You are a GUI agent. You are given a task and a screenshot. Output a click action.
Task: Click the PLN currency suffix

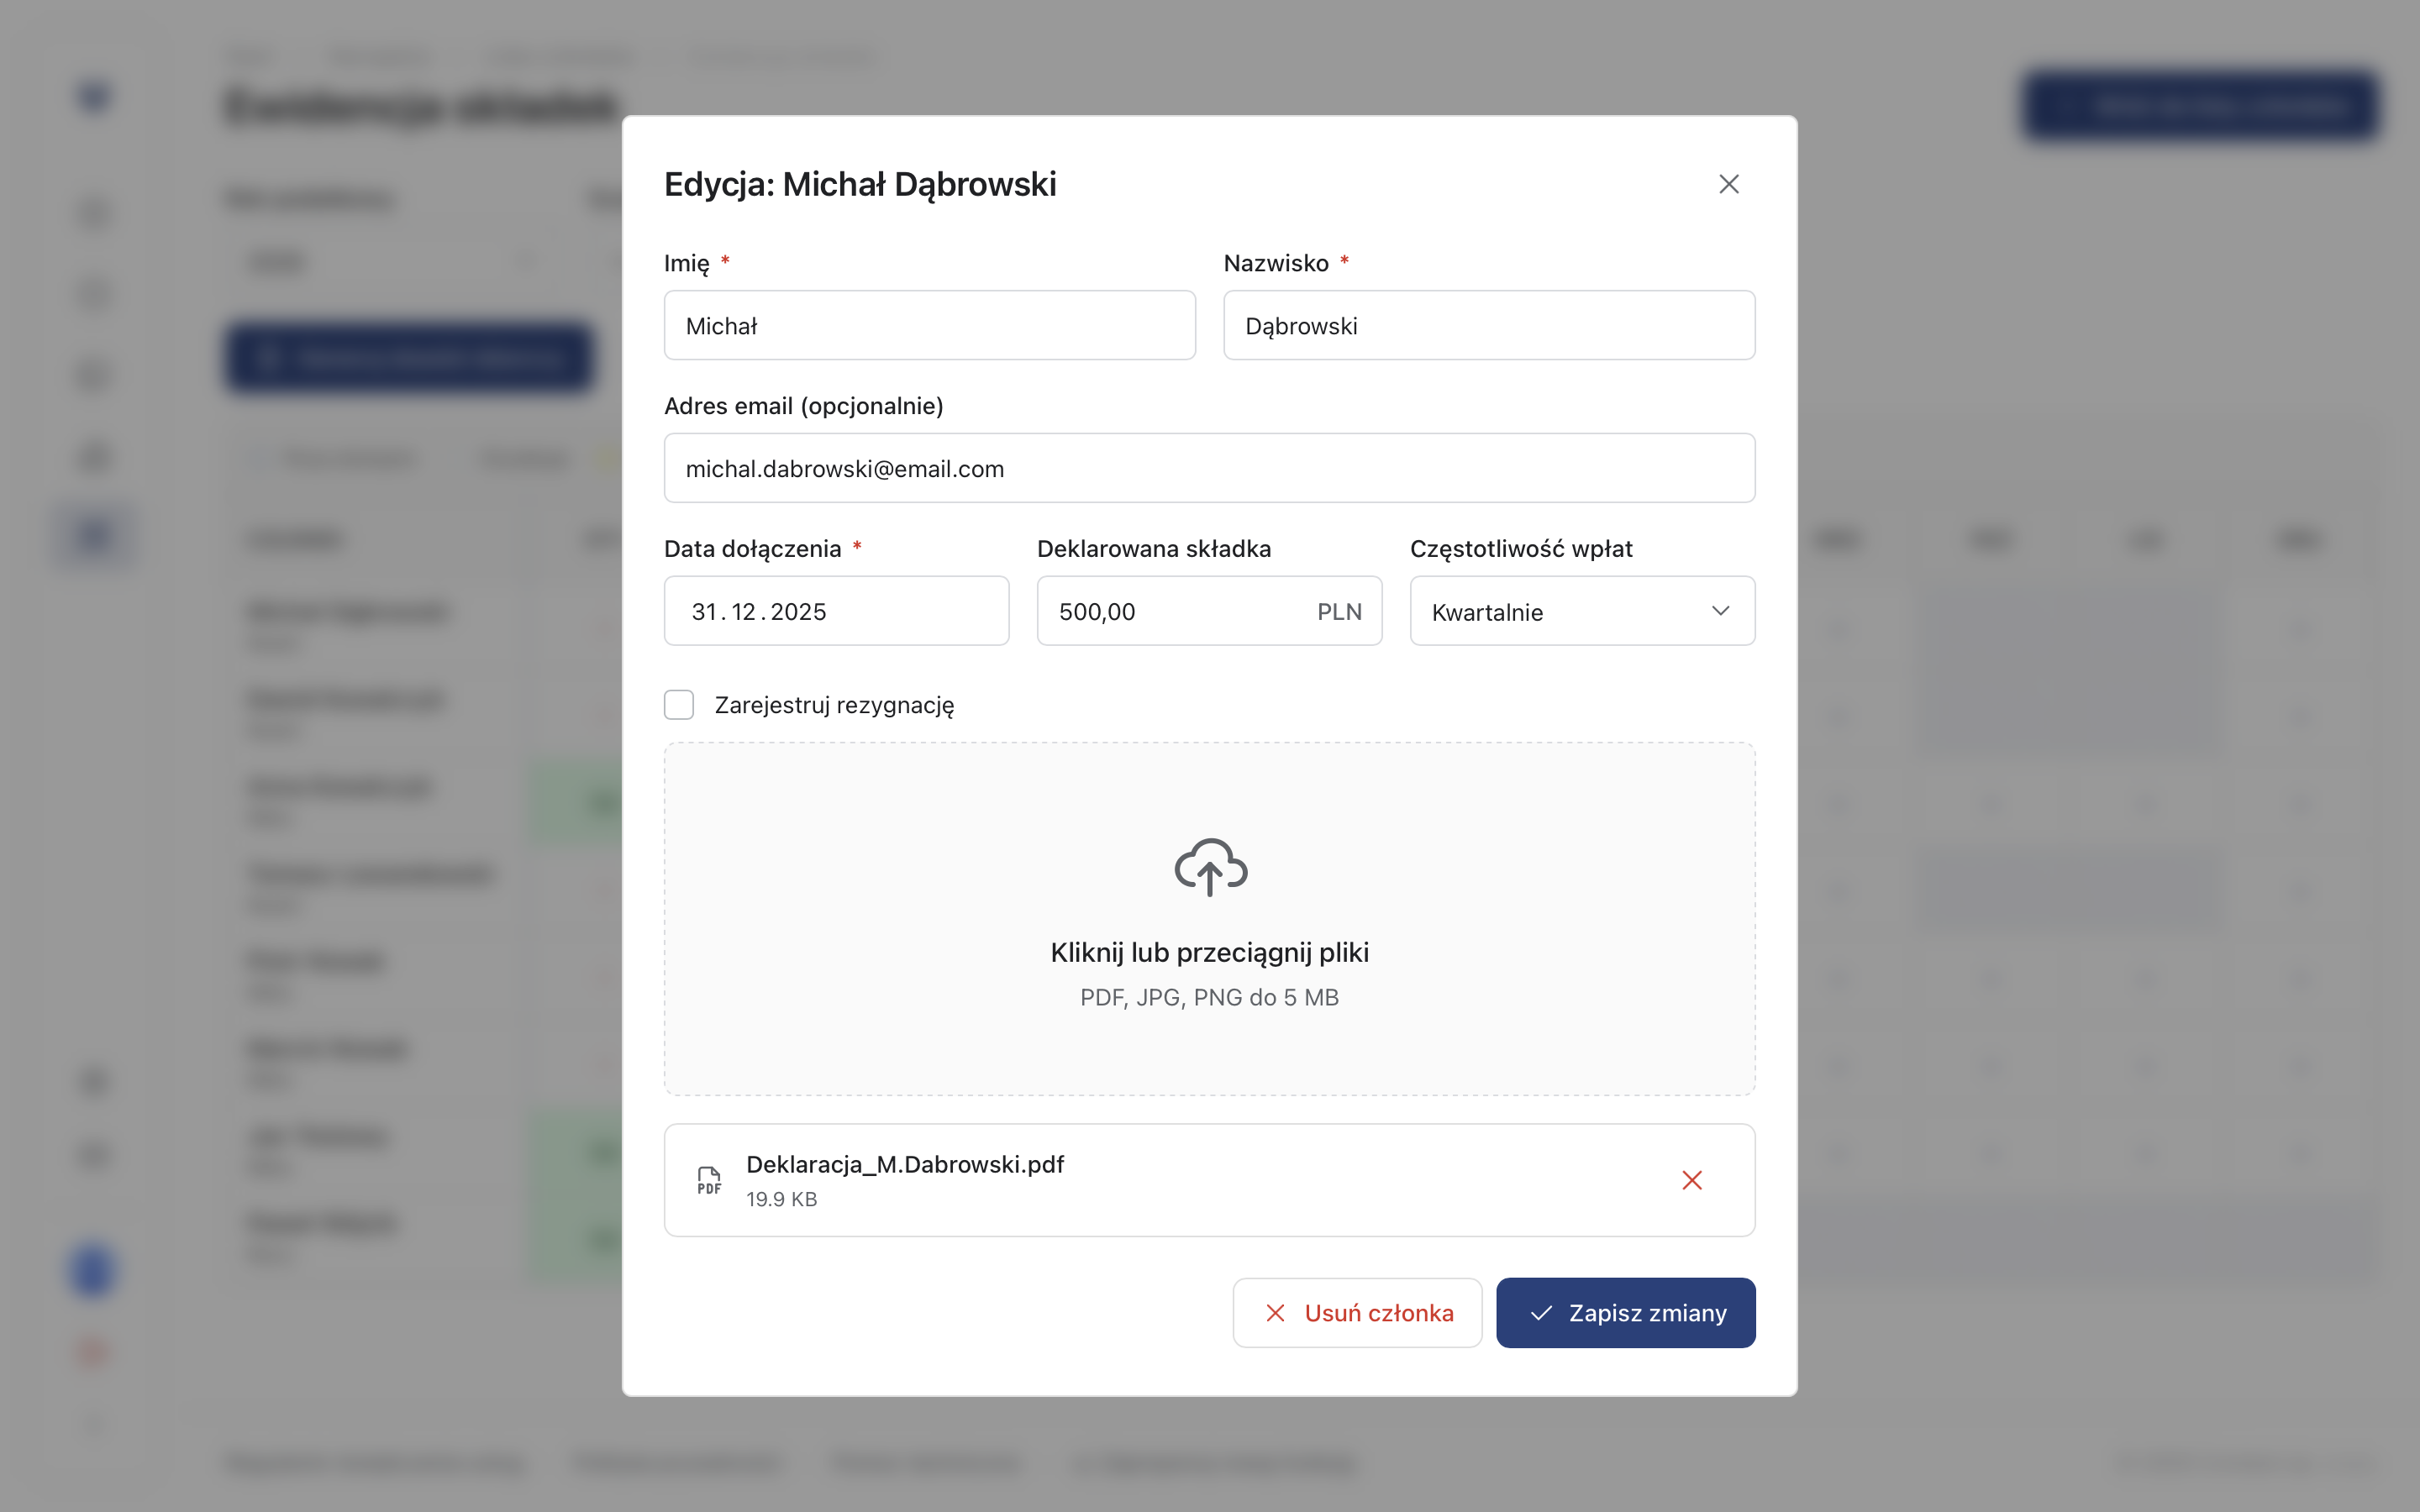coord(1339,611)
